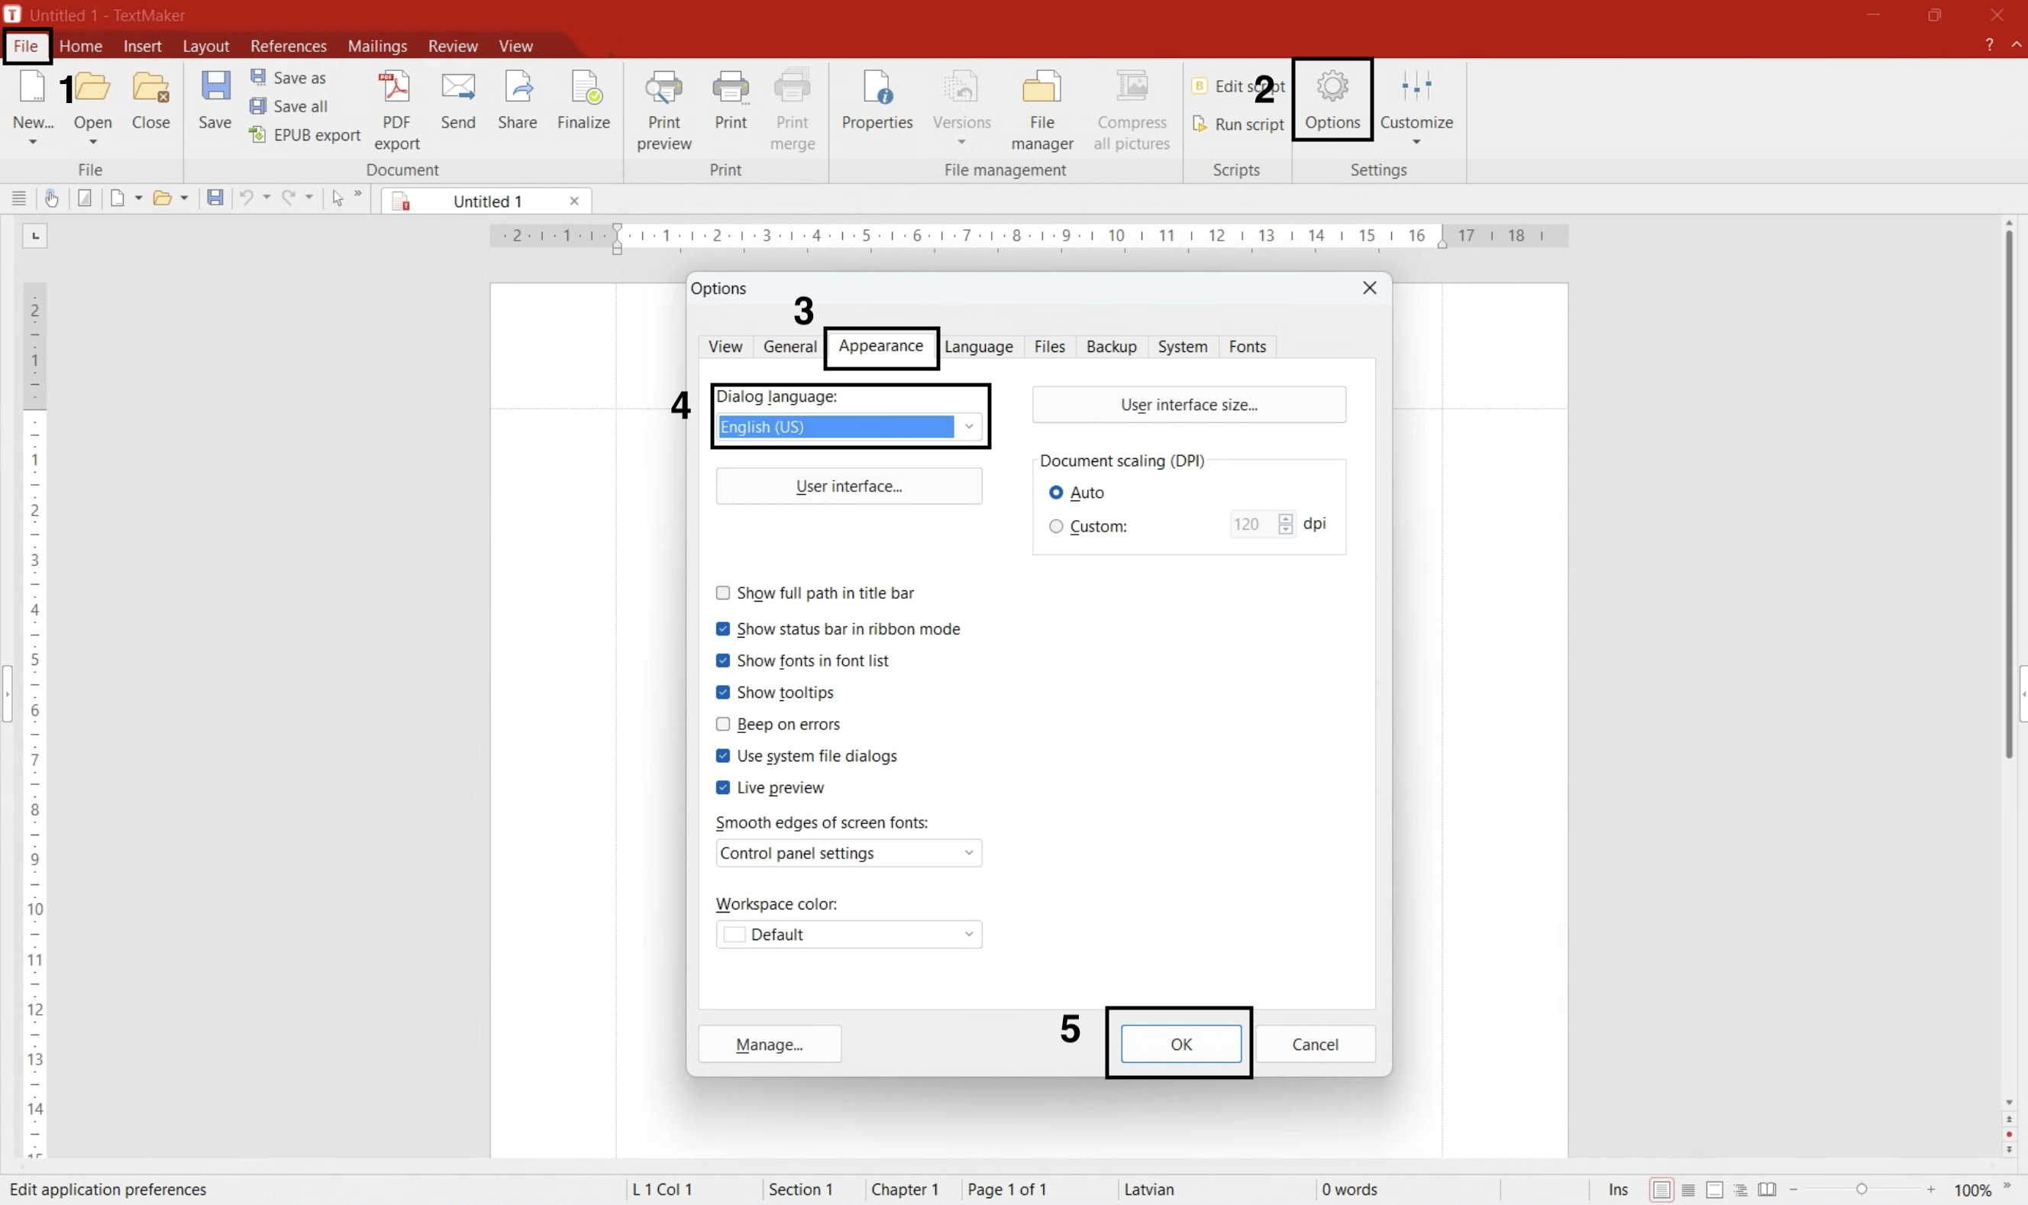Open the Customize dropdown arrow in ribbon
Viewport: 2028px width, 1205px height.
(x=1416, y=143)
